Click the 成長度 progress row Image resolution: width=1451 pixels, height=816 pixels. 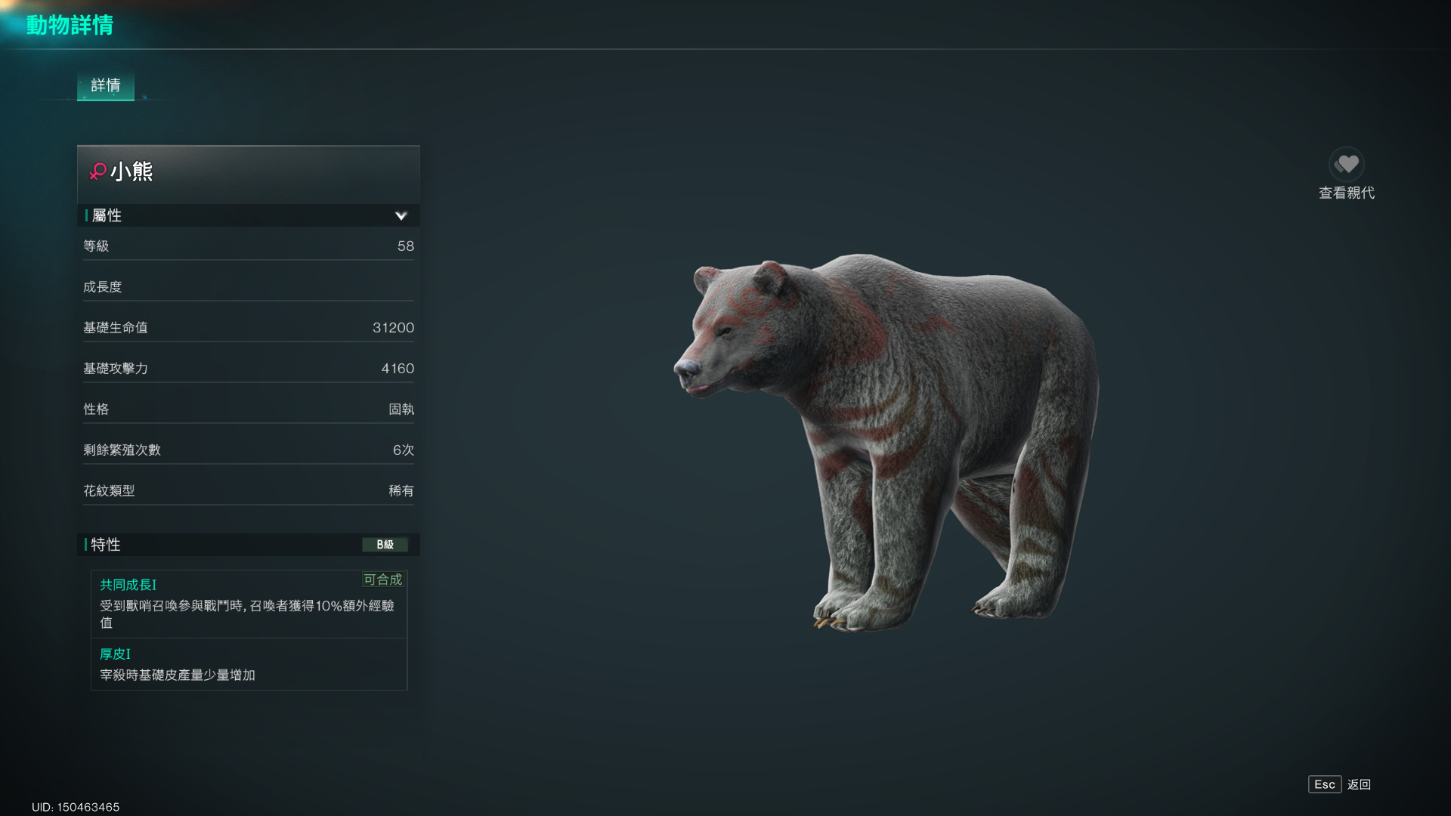[x=249, y=287]
